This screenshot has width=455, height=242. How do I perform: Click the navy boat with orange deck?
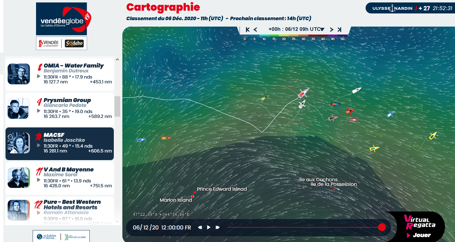point(336,104)
